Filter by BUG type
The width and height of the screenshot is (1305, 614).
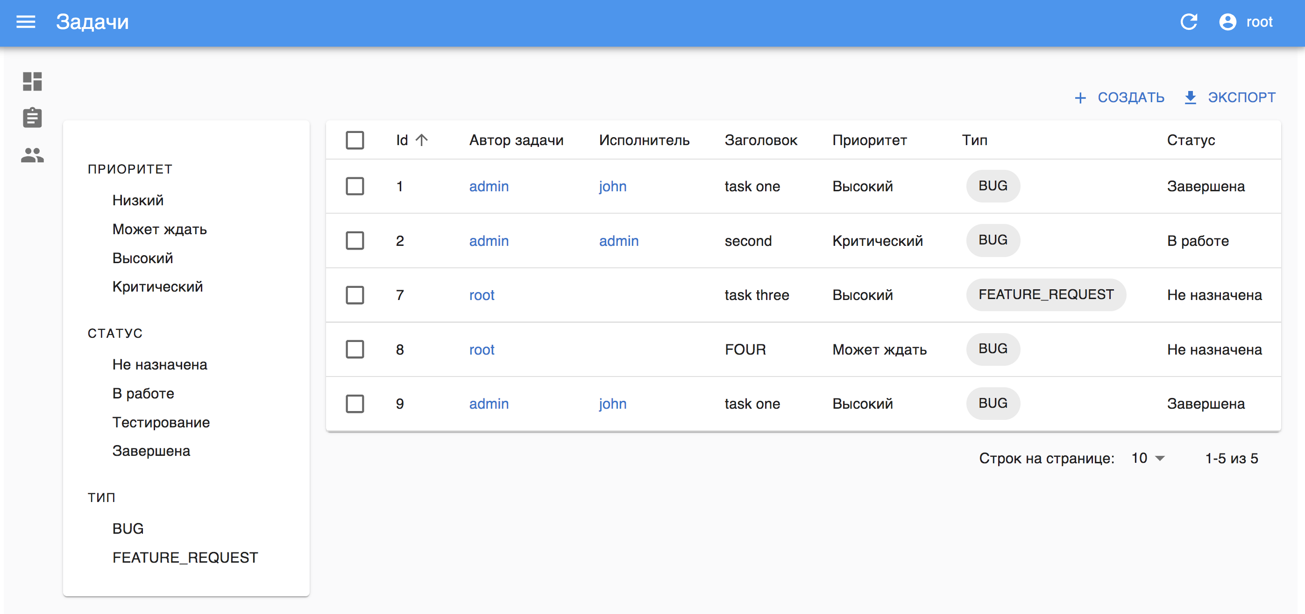pyautogui.click(x=128, y=529)
